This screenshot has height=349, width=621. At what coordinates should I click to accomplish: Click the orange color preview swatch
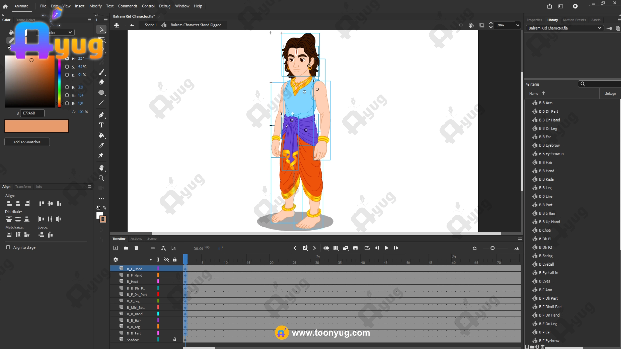[37, 126]
